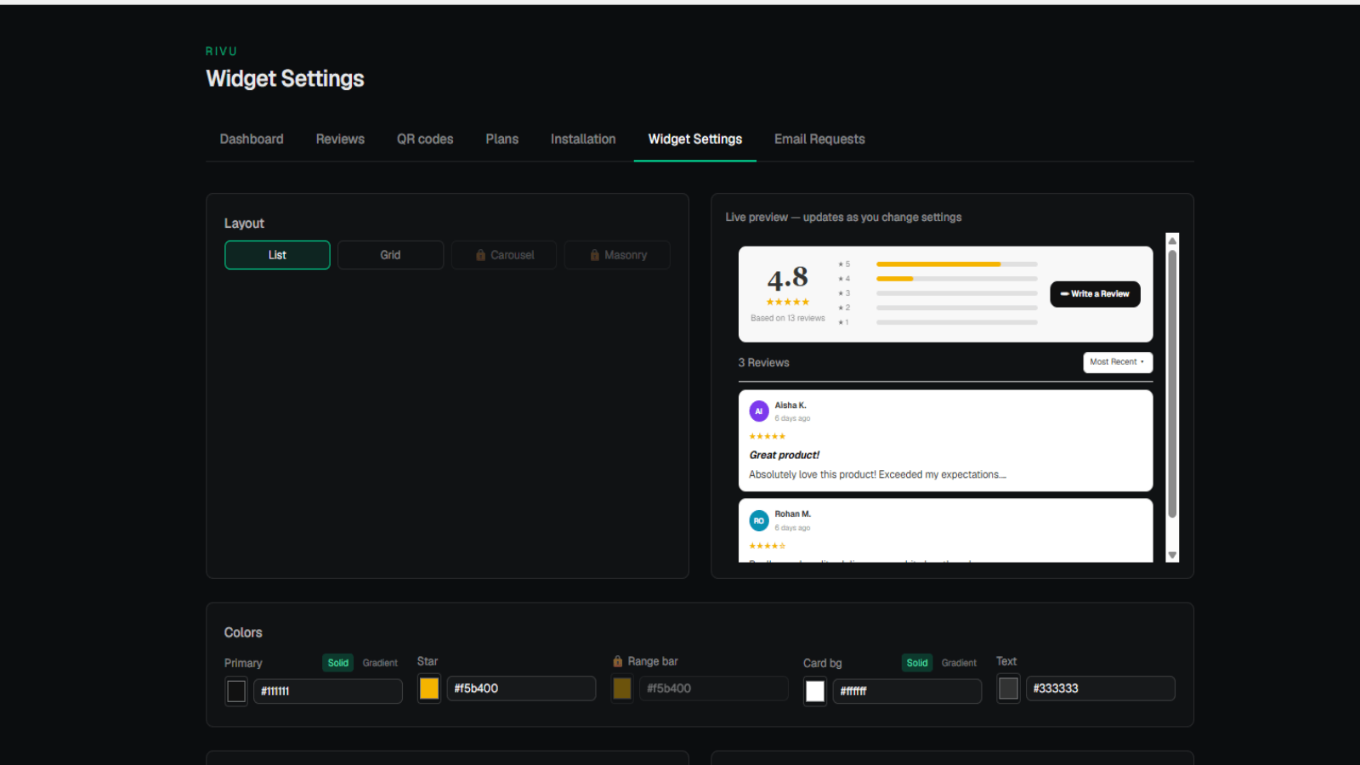Click the 3-star rating distribution bar
The width and height of the screenshot is (1360, 765).
click(x=957, y=293)
